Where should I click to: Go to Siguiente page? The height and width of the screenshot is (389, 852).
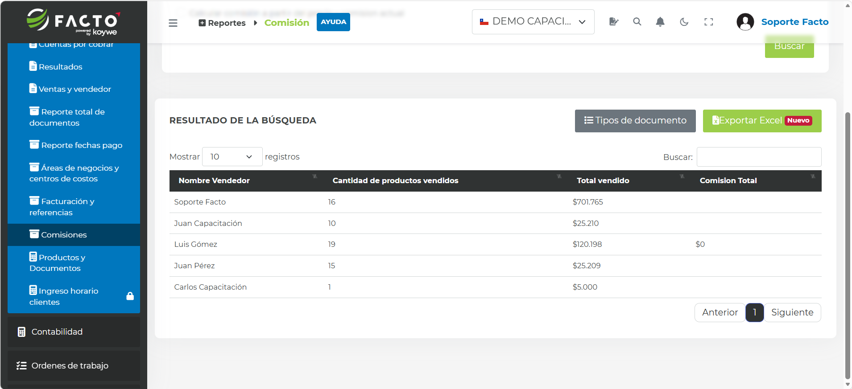click(792, 312)
